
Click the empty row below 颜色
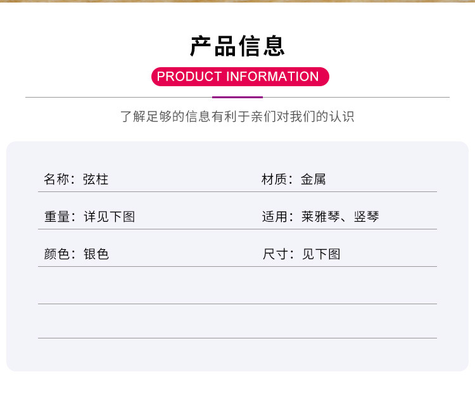[237, 286]
